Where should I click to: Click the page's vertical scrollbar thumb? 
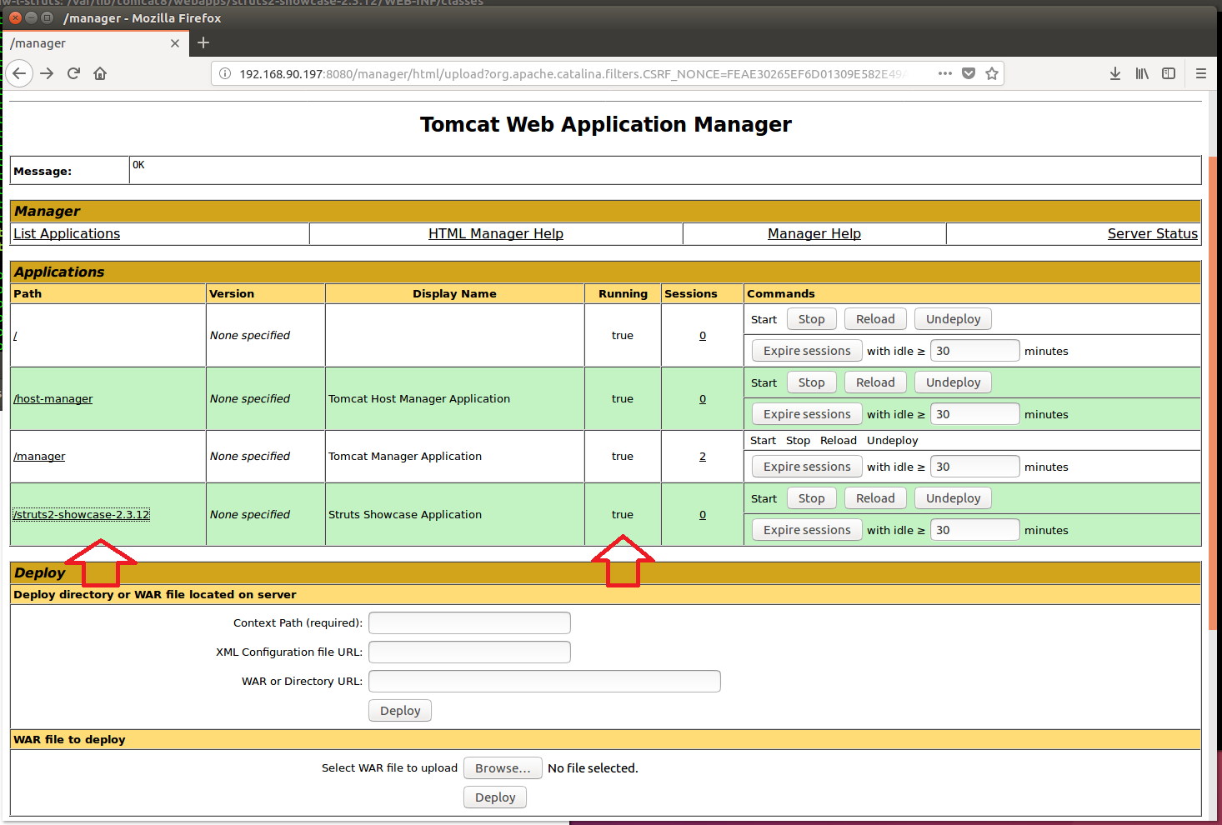coord(1212,392)
